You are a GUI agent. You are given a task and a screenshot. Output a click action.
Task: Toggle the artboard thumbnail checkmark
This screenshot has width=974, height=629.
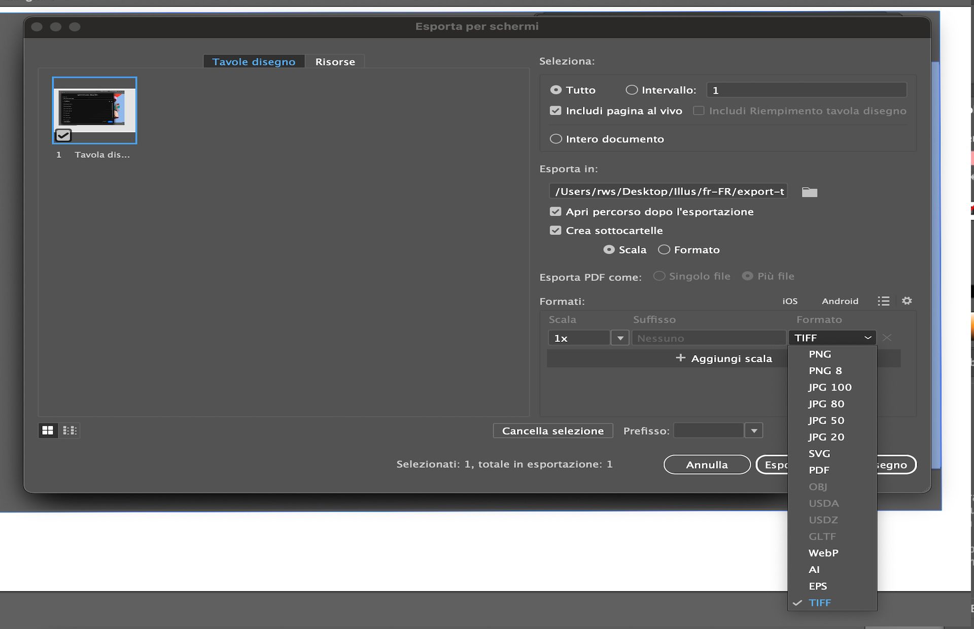tap(63, 135)
